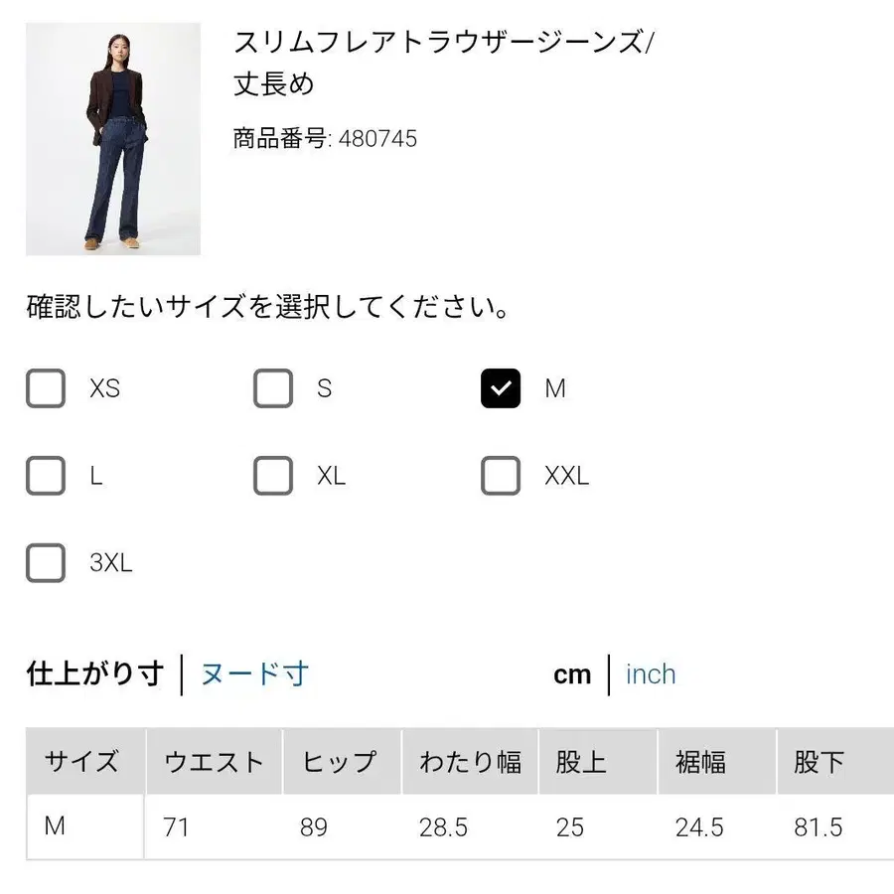Uncheck the selected M size checkbox
The width and height of the screenshot is (894, 894).
[500, 388]
